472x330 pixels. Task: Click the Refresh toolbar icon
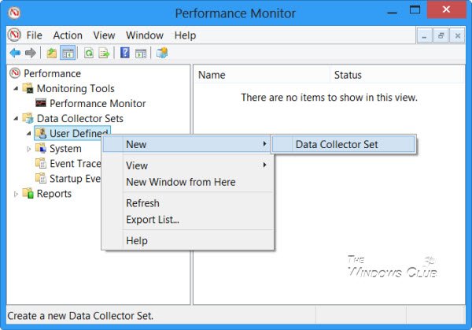point(88,53)
